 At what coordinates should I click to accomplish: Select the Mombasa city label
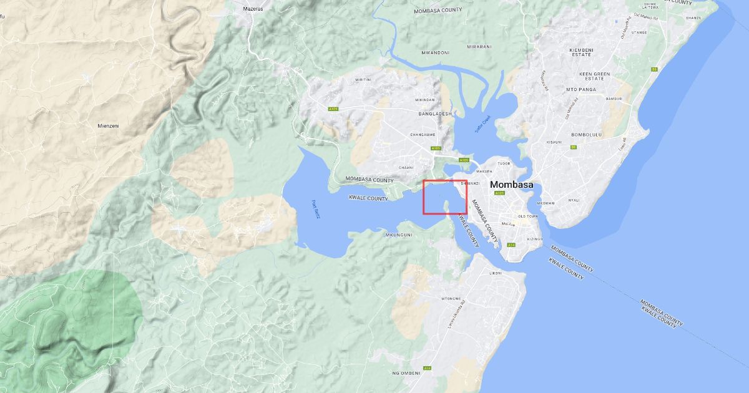(512, 185)
